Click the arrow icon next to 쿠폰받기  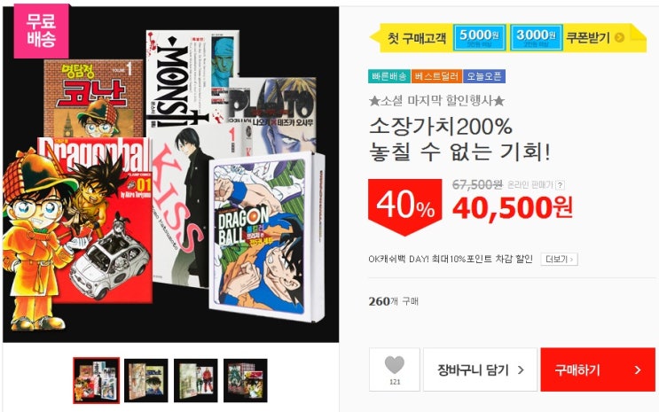click(619, 38)
